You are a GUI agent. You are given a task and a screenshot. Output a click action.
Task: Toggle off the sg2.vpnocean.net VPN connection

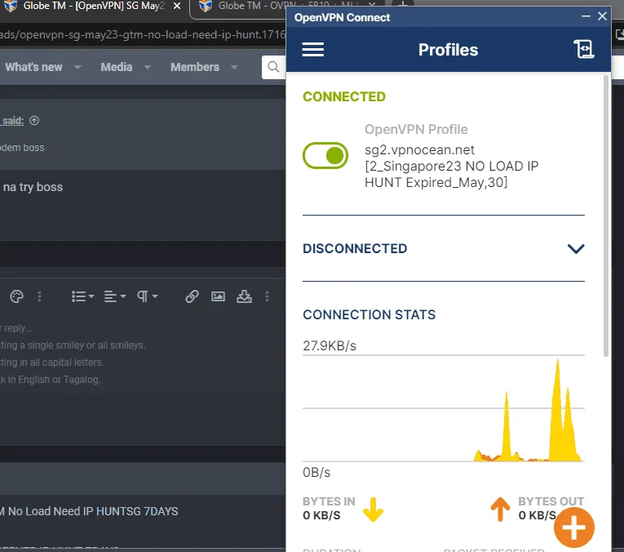pos(325,156)
